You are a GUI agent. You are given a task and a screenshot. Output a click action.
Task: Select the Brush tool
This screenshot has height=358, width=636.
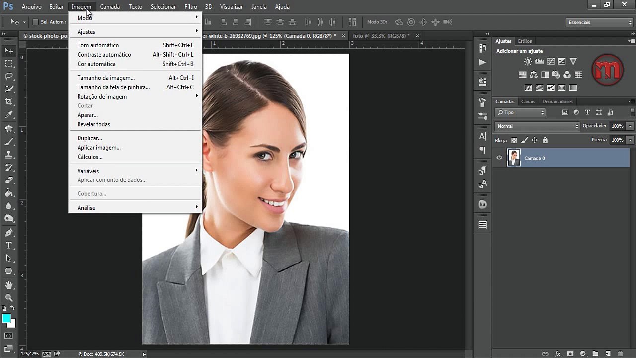click(x=9, y=142)
